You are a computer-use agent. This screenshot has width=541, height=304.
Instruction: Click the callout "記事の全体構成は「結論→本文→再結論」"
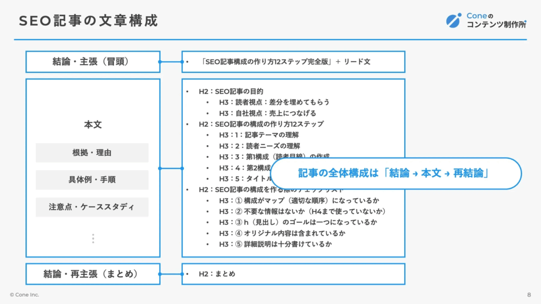(396, 173)
